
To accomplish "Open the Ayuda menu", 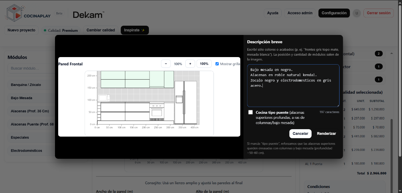I will [x=272, y=13].
